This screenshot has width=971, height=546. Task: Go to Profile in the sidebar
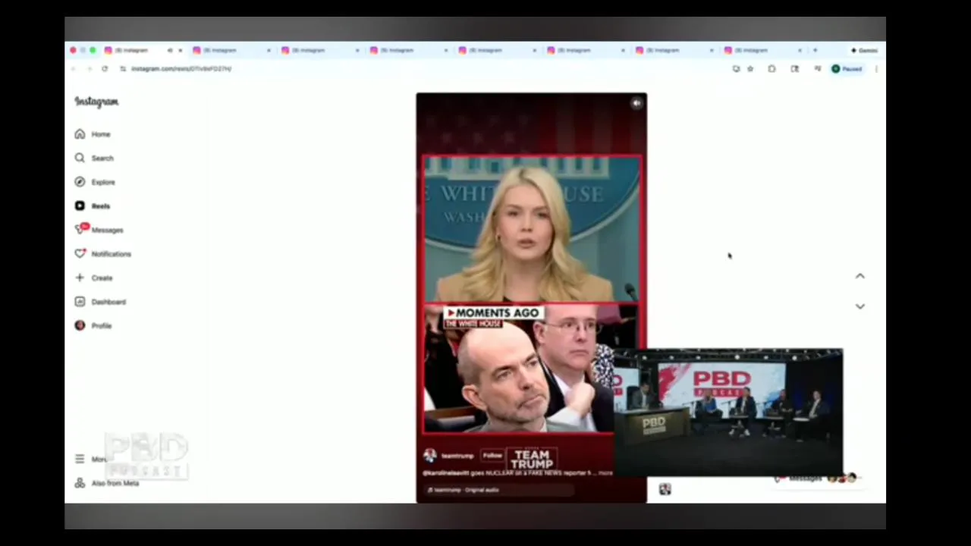(x=93, y=325)
